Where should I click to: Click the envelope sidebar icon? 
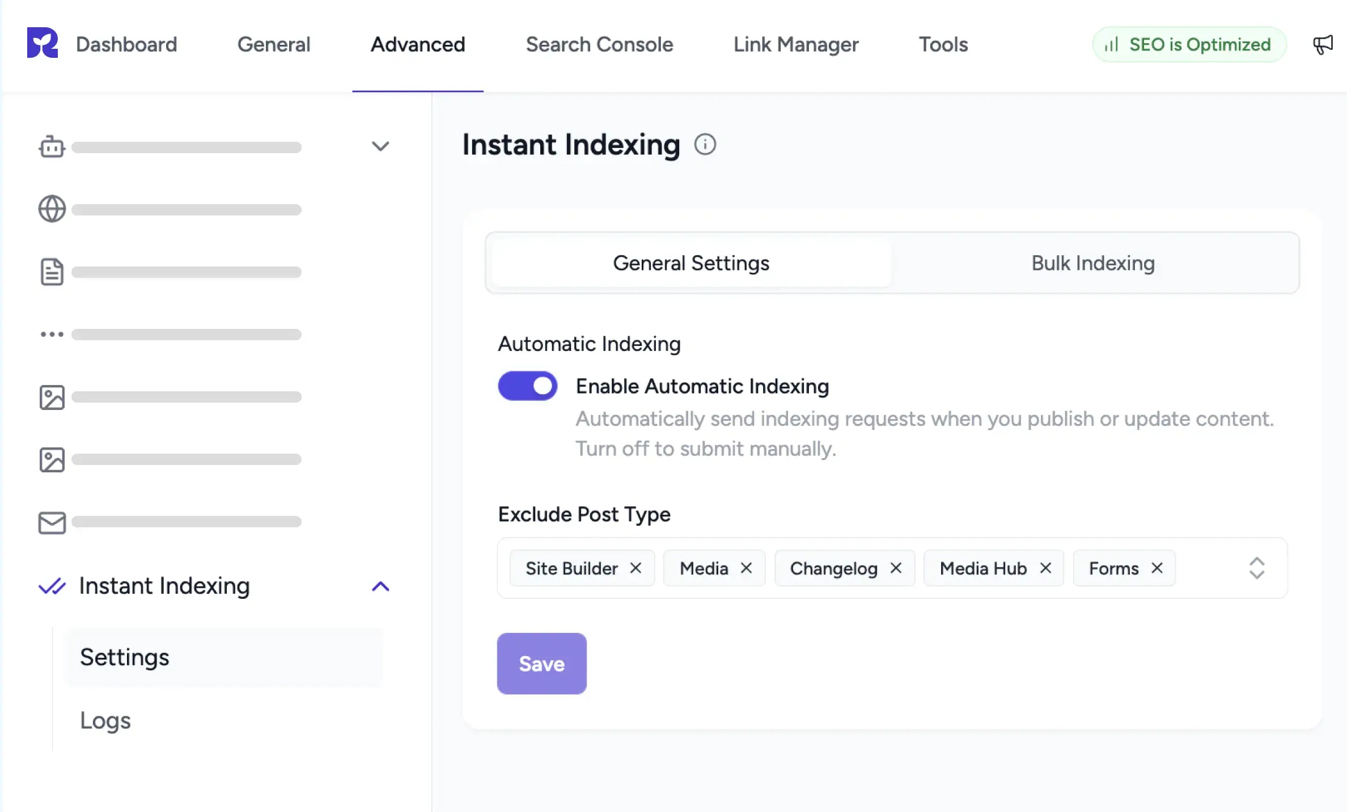[52, 522]
